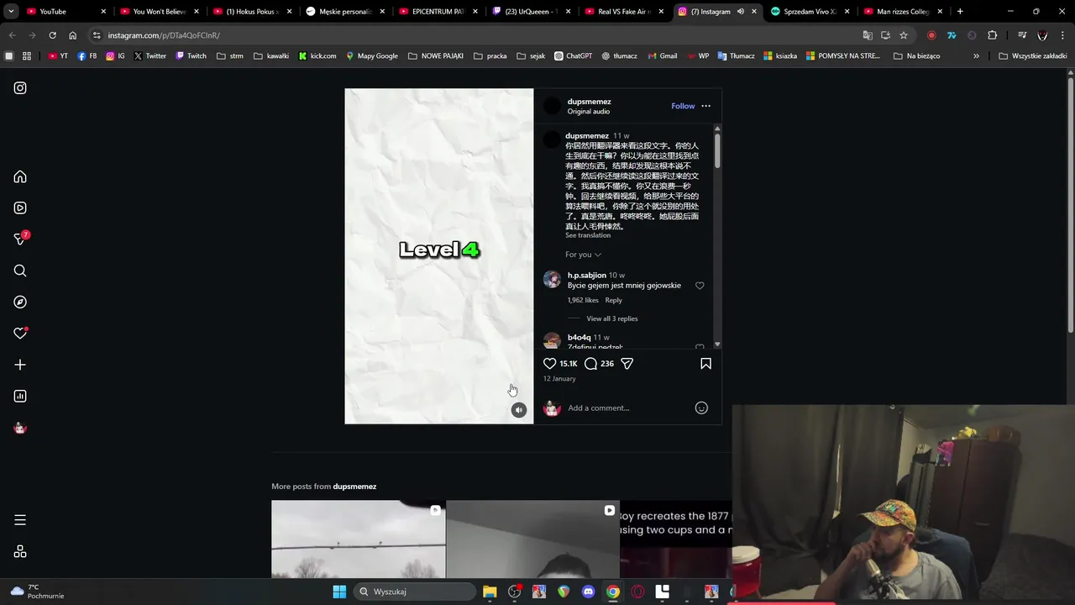1075x605 pixels.
Task: Switch to Real VS Fake Air tab
Action: (x=625, y=12)
